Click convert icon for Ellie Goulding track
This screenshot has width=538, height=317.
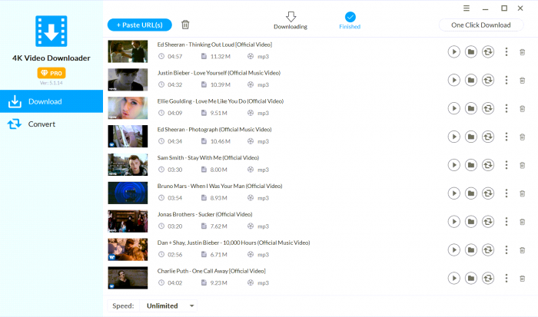click(487, 108)
